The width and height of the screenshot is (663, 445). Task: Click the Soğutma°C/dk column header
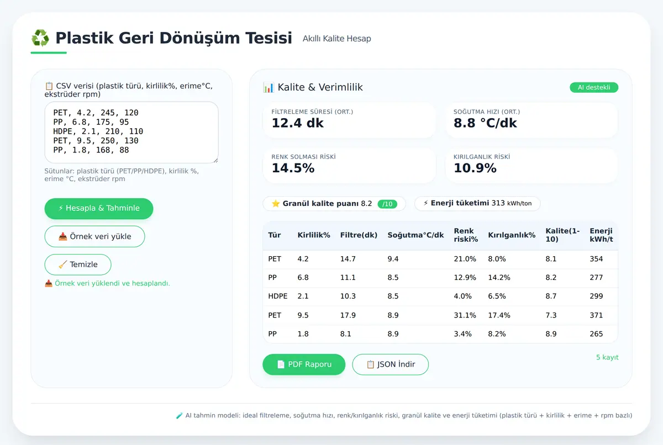pyautogui.click(x=415, y=235)
